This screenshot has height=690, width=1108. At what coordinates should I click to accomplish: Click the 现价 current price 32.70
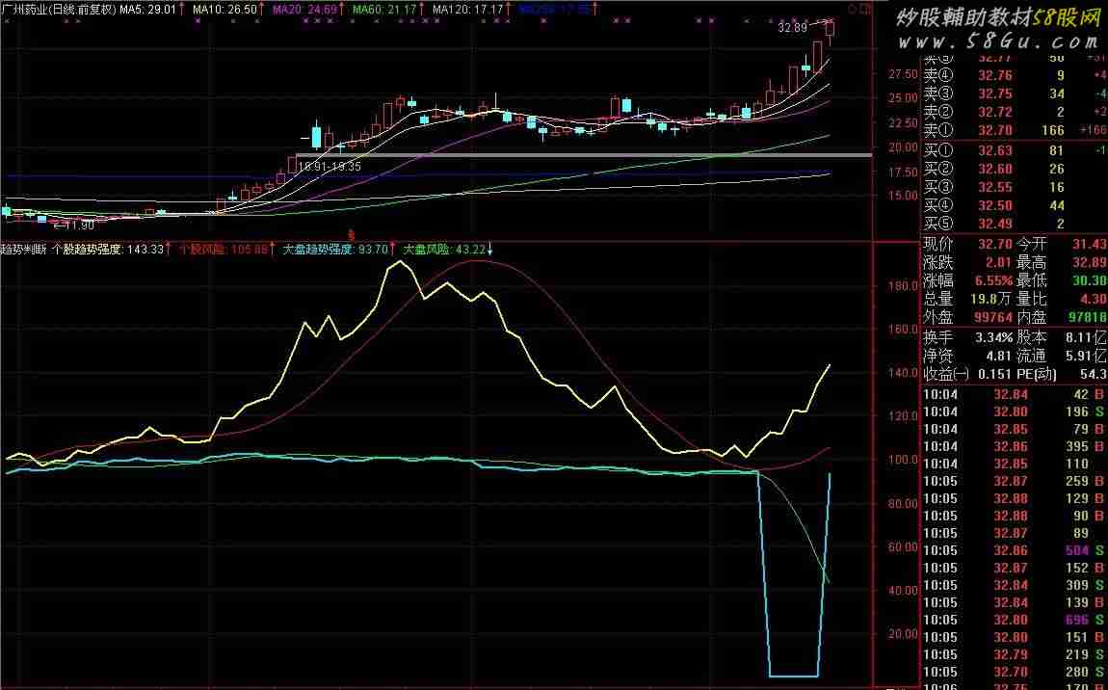(x=994, y=243)
